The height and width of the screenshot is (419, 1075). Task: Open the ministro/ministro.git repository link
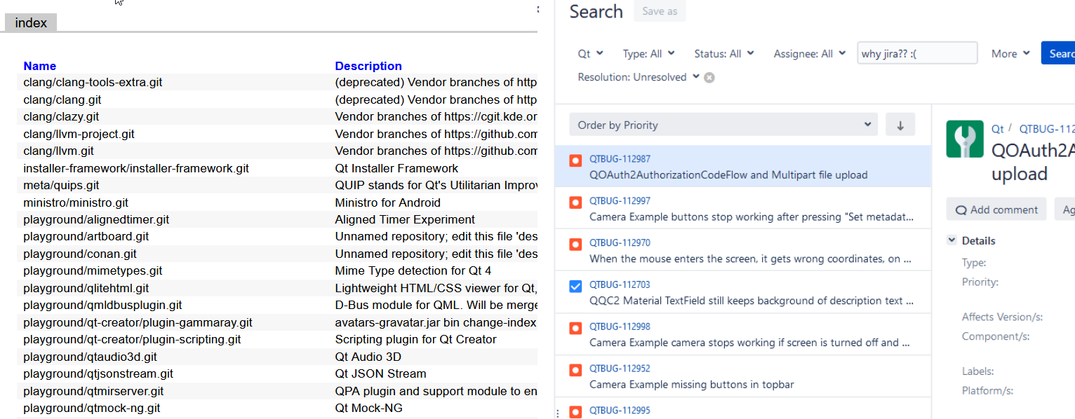76,202
